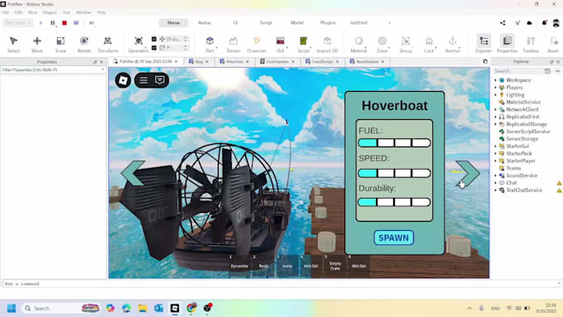The height and width of the screenshot is (317, 563).
Task: Open Windows Start menu
Action: click(x=12, y=309)
